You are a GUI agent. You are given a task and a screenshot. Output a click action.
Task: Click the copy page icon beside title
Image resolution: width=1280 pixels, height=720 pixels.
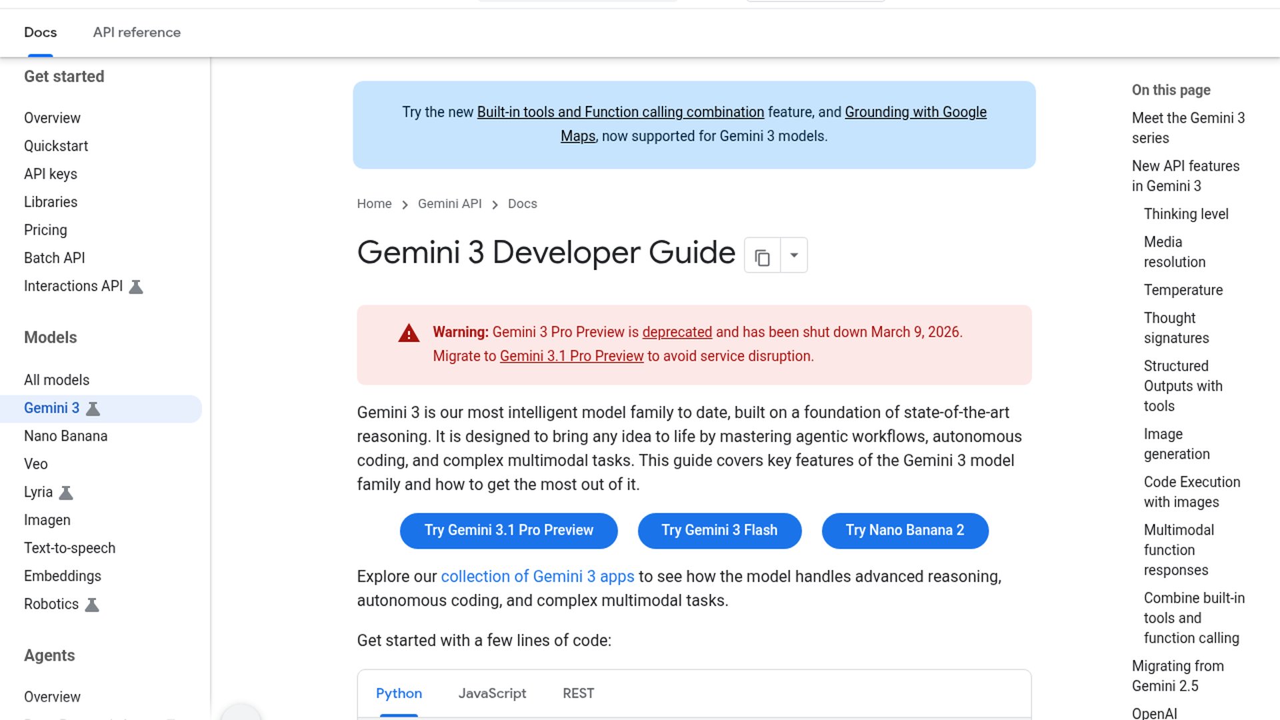click(x=762, y=256)
